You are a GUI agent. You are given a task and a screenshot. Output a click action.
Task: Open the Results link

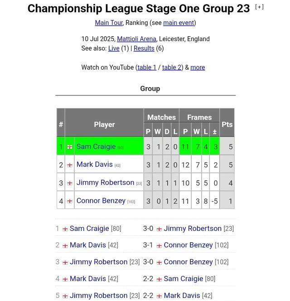144,48
